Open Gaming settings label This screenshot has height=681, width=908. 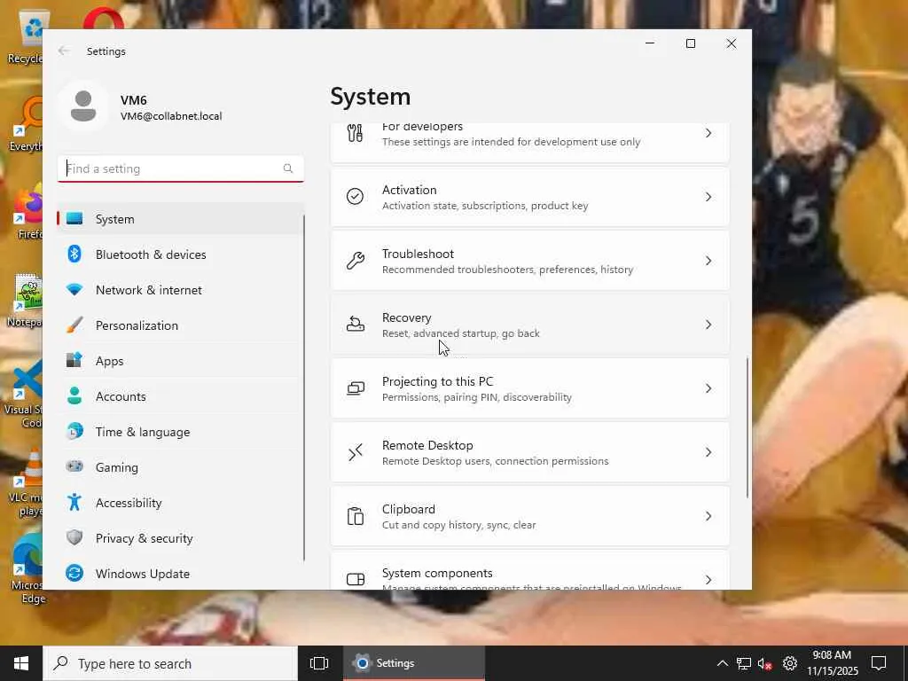pos(116,467)
